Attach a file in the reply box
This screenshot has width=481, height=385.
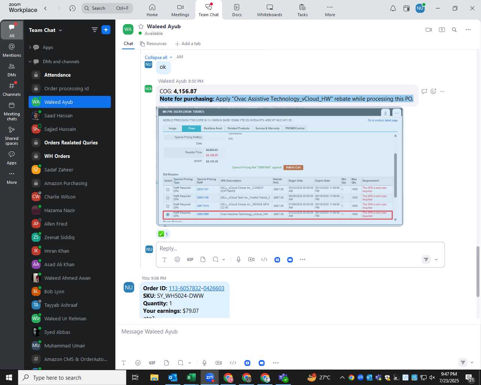point(203,259)
